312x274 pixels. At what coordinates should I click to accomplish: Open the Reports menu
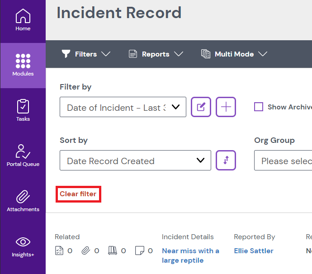tap(156, 54)
